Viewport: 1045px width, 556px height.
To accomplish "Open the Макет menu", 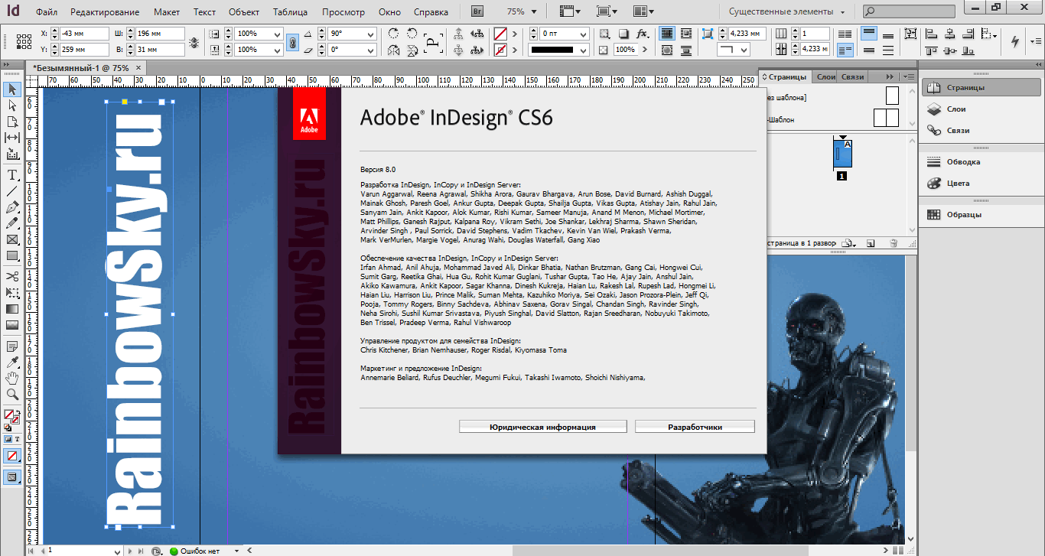I will click(167, 12).
